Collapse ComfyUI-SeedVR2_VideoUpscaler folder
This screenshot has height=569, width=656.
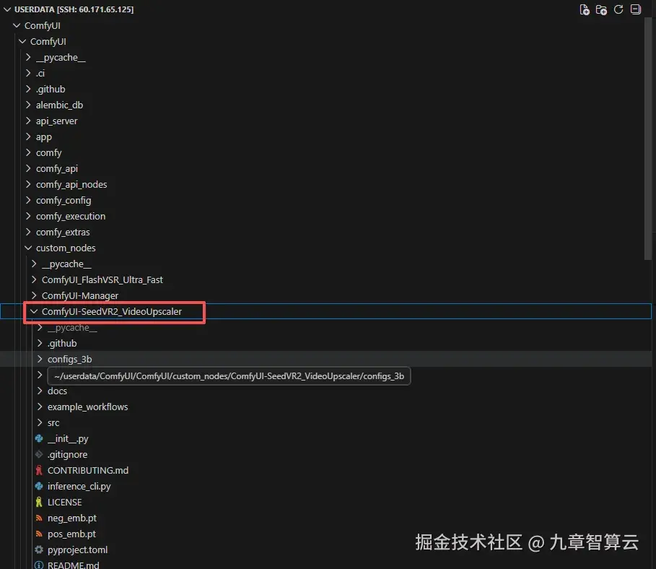coord(34,311)
